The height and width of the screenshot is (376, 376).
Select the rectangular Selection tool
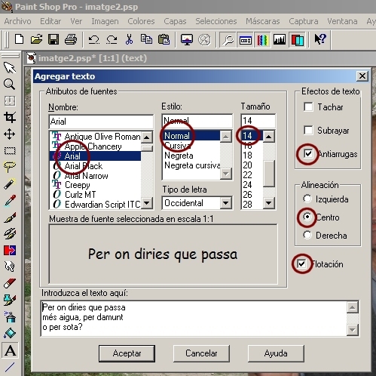coord(10,150)
